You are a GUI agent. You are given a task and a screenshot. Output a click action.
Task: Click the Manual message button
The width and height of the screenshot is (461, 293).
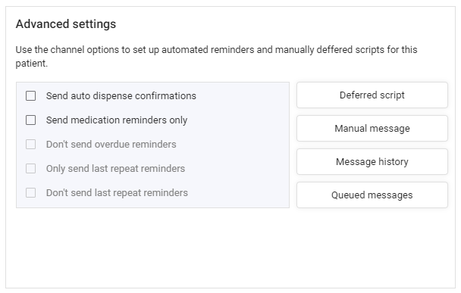pos(372,128)
